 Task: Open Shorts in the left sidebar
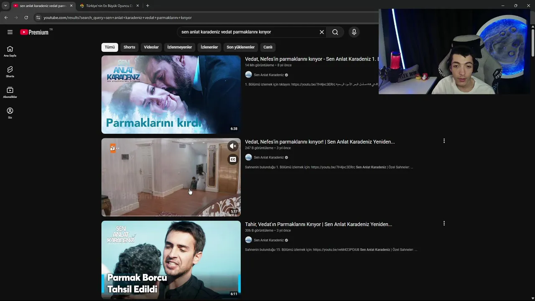pos(10,72)
